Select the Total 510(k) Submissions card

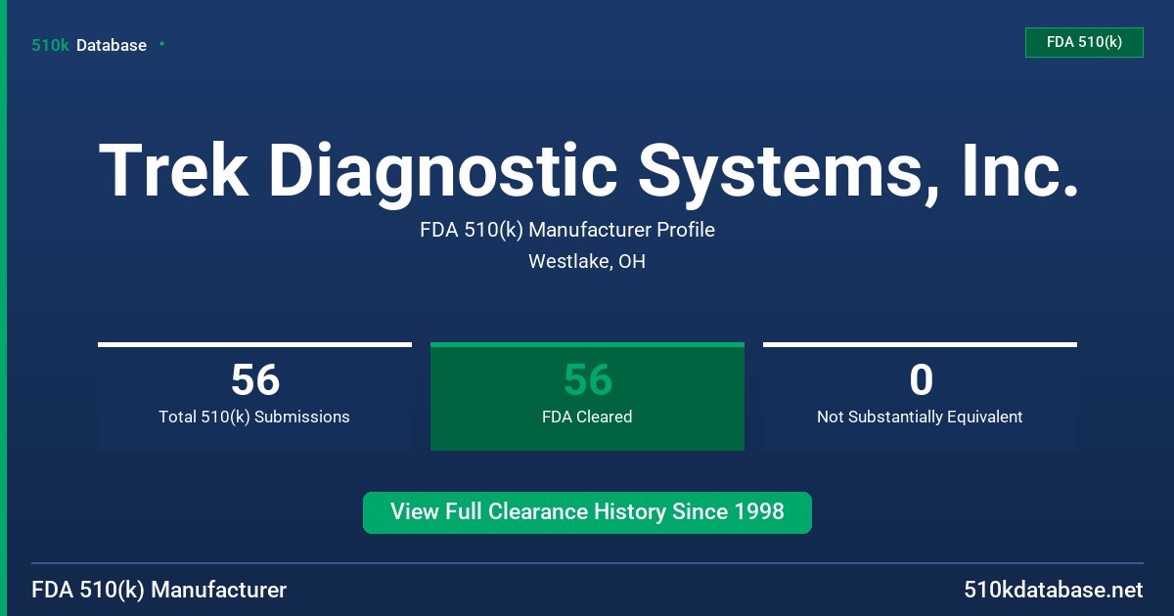click(254, 397)
